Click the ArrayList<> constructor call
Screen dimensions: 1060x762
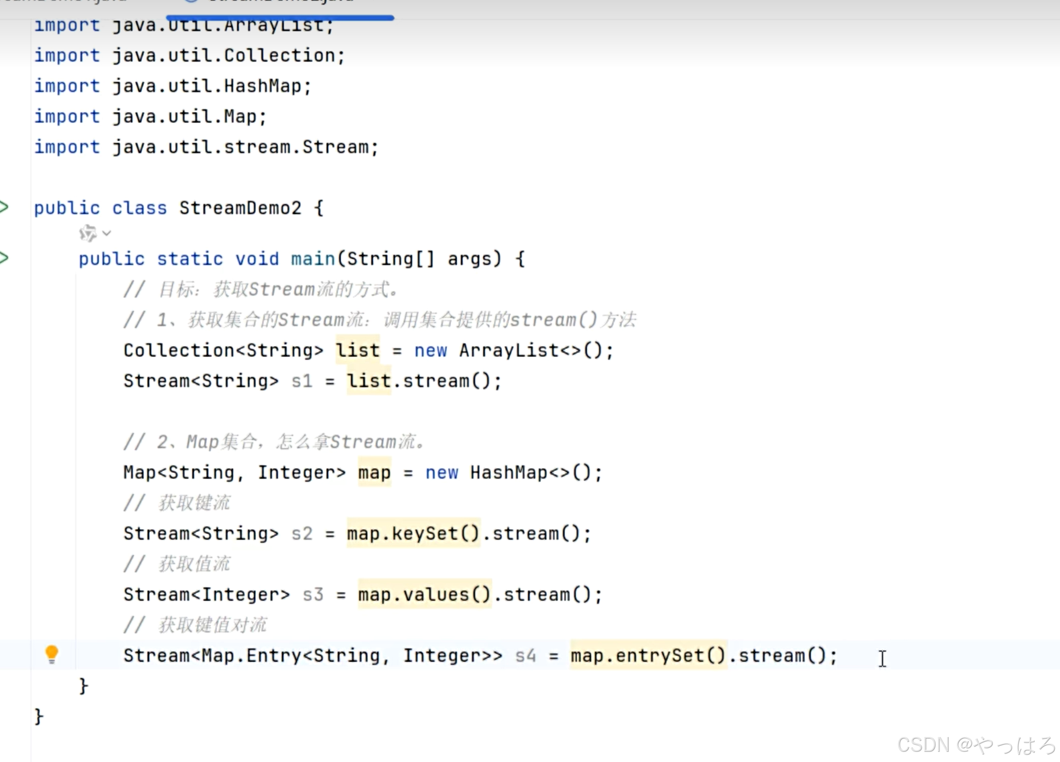tap(529, 350)
